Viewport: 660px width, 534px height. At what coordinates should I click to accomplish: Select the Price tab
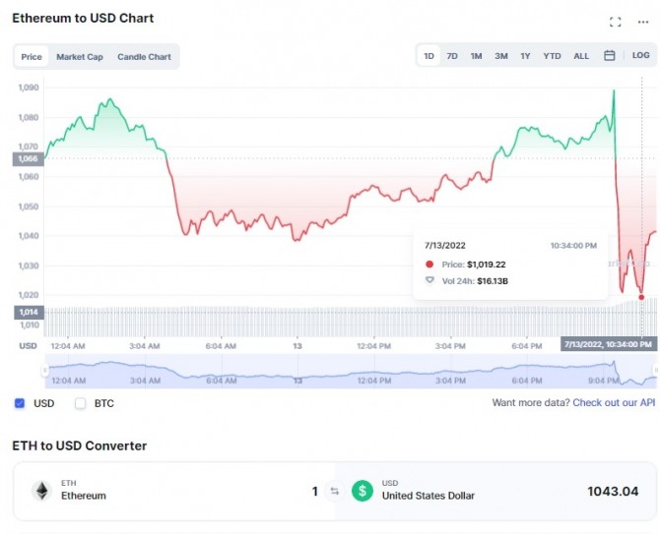point(32,57)
